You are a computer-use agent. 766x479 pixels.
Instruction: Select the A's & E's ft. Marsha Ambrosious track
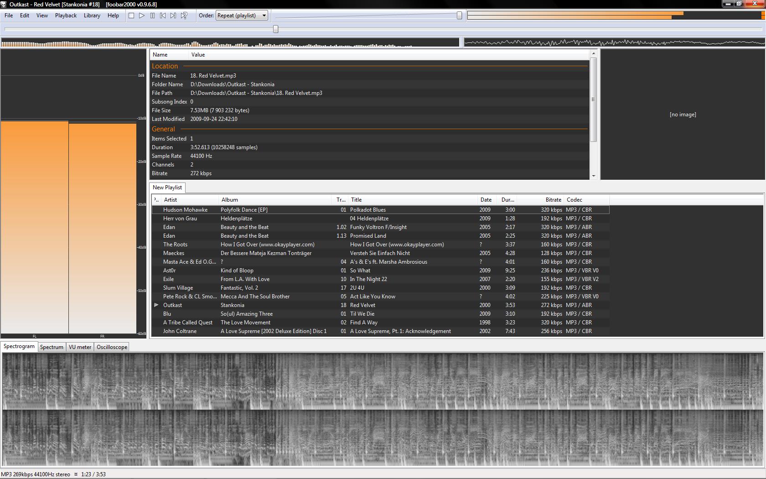pyautogui.click(x=381, y=262)
